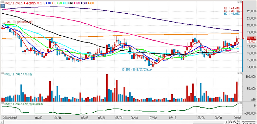Click the 100,000 volume axis label
Screen dimensions: 257x124
[x=251, y=77]
